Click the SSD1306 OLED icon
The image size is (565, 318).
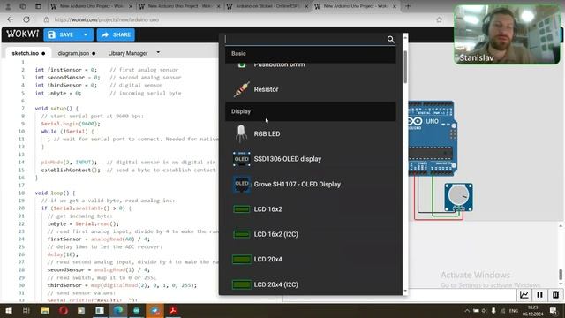click(x=241, y=159)
